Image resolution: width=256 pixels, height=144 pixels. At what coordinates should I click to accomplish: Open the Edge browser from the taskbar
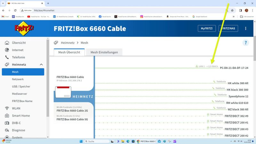[x=128, y=141]
